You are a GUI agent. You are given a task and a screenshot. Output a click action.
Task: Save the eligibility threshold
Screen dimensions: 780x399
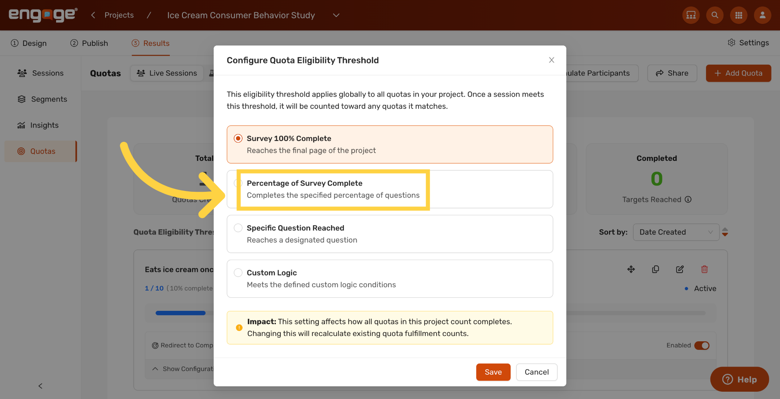click(x=493, y=372)
